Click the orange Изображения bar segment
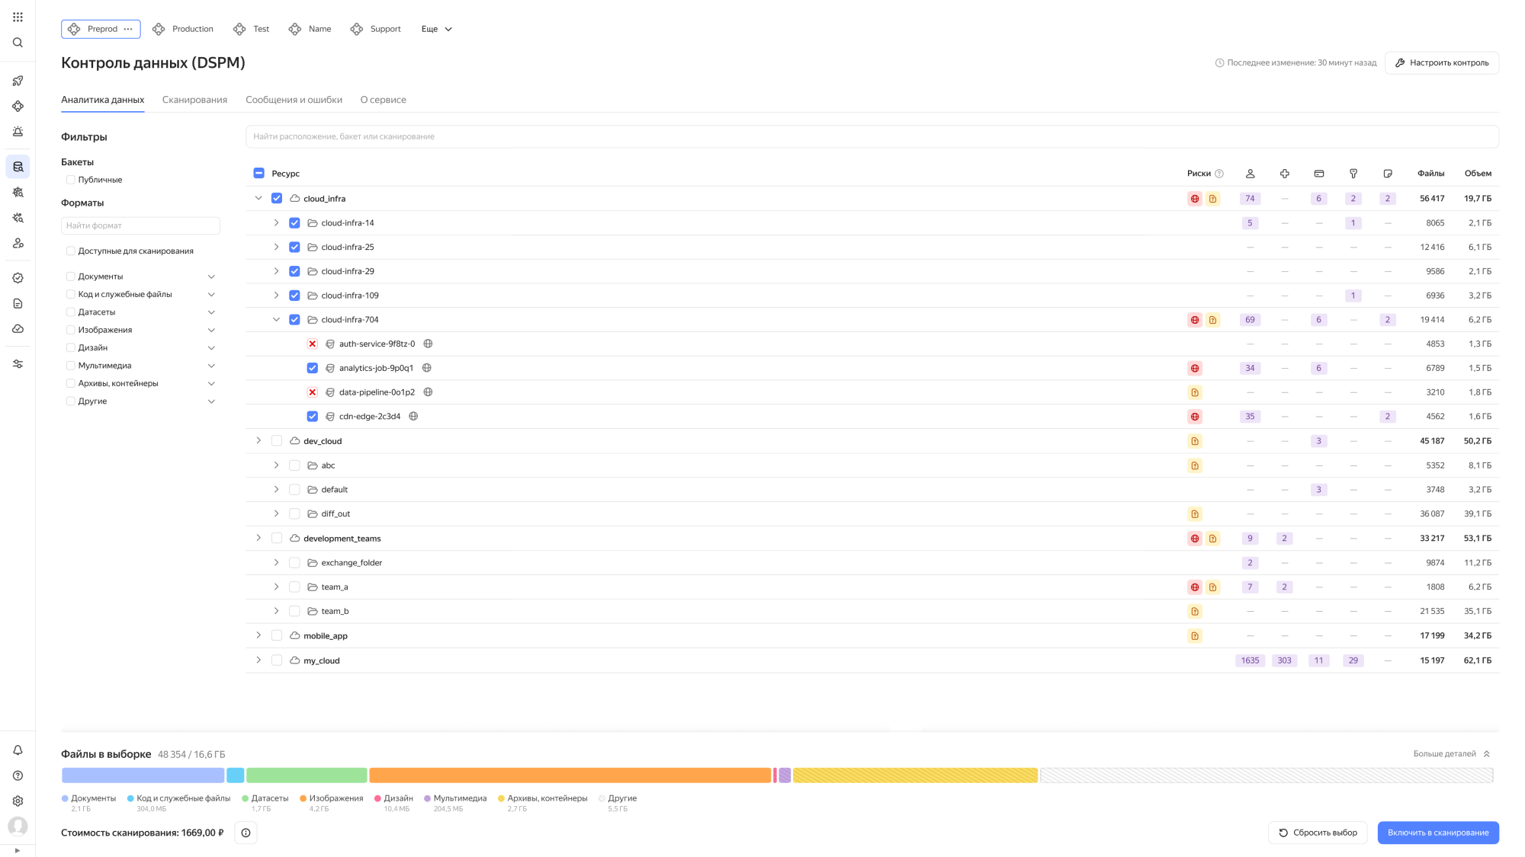This screenshot has width=1525, height=857. 570,775
